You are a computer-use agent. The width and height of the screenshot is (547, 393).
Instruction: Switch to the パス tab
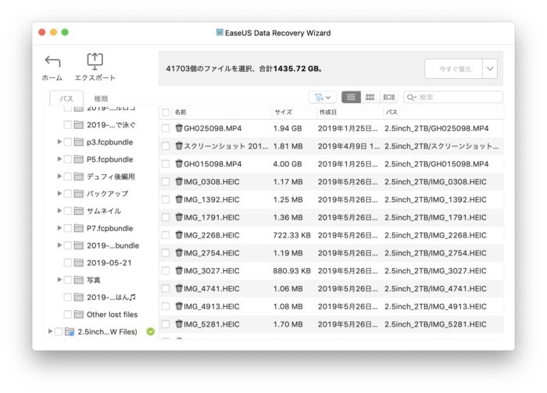(66, 98)
